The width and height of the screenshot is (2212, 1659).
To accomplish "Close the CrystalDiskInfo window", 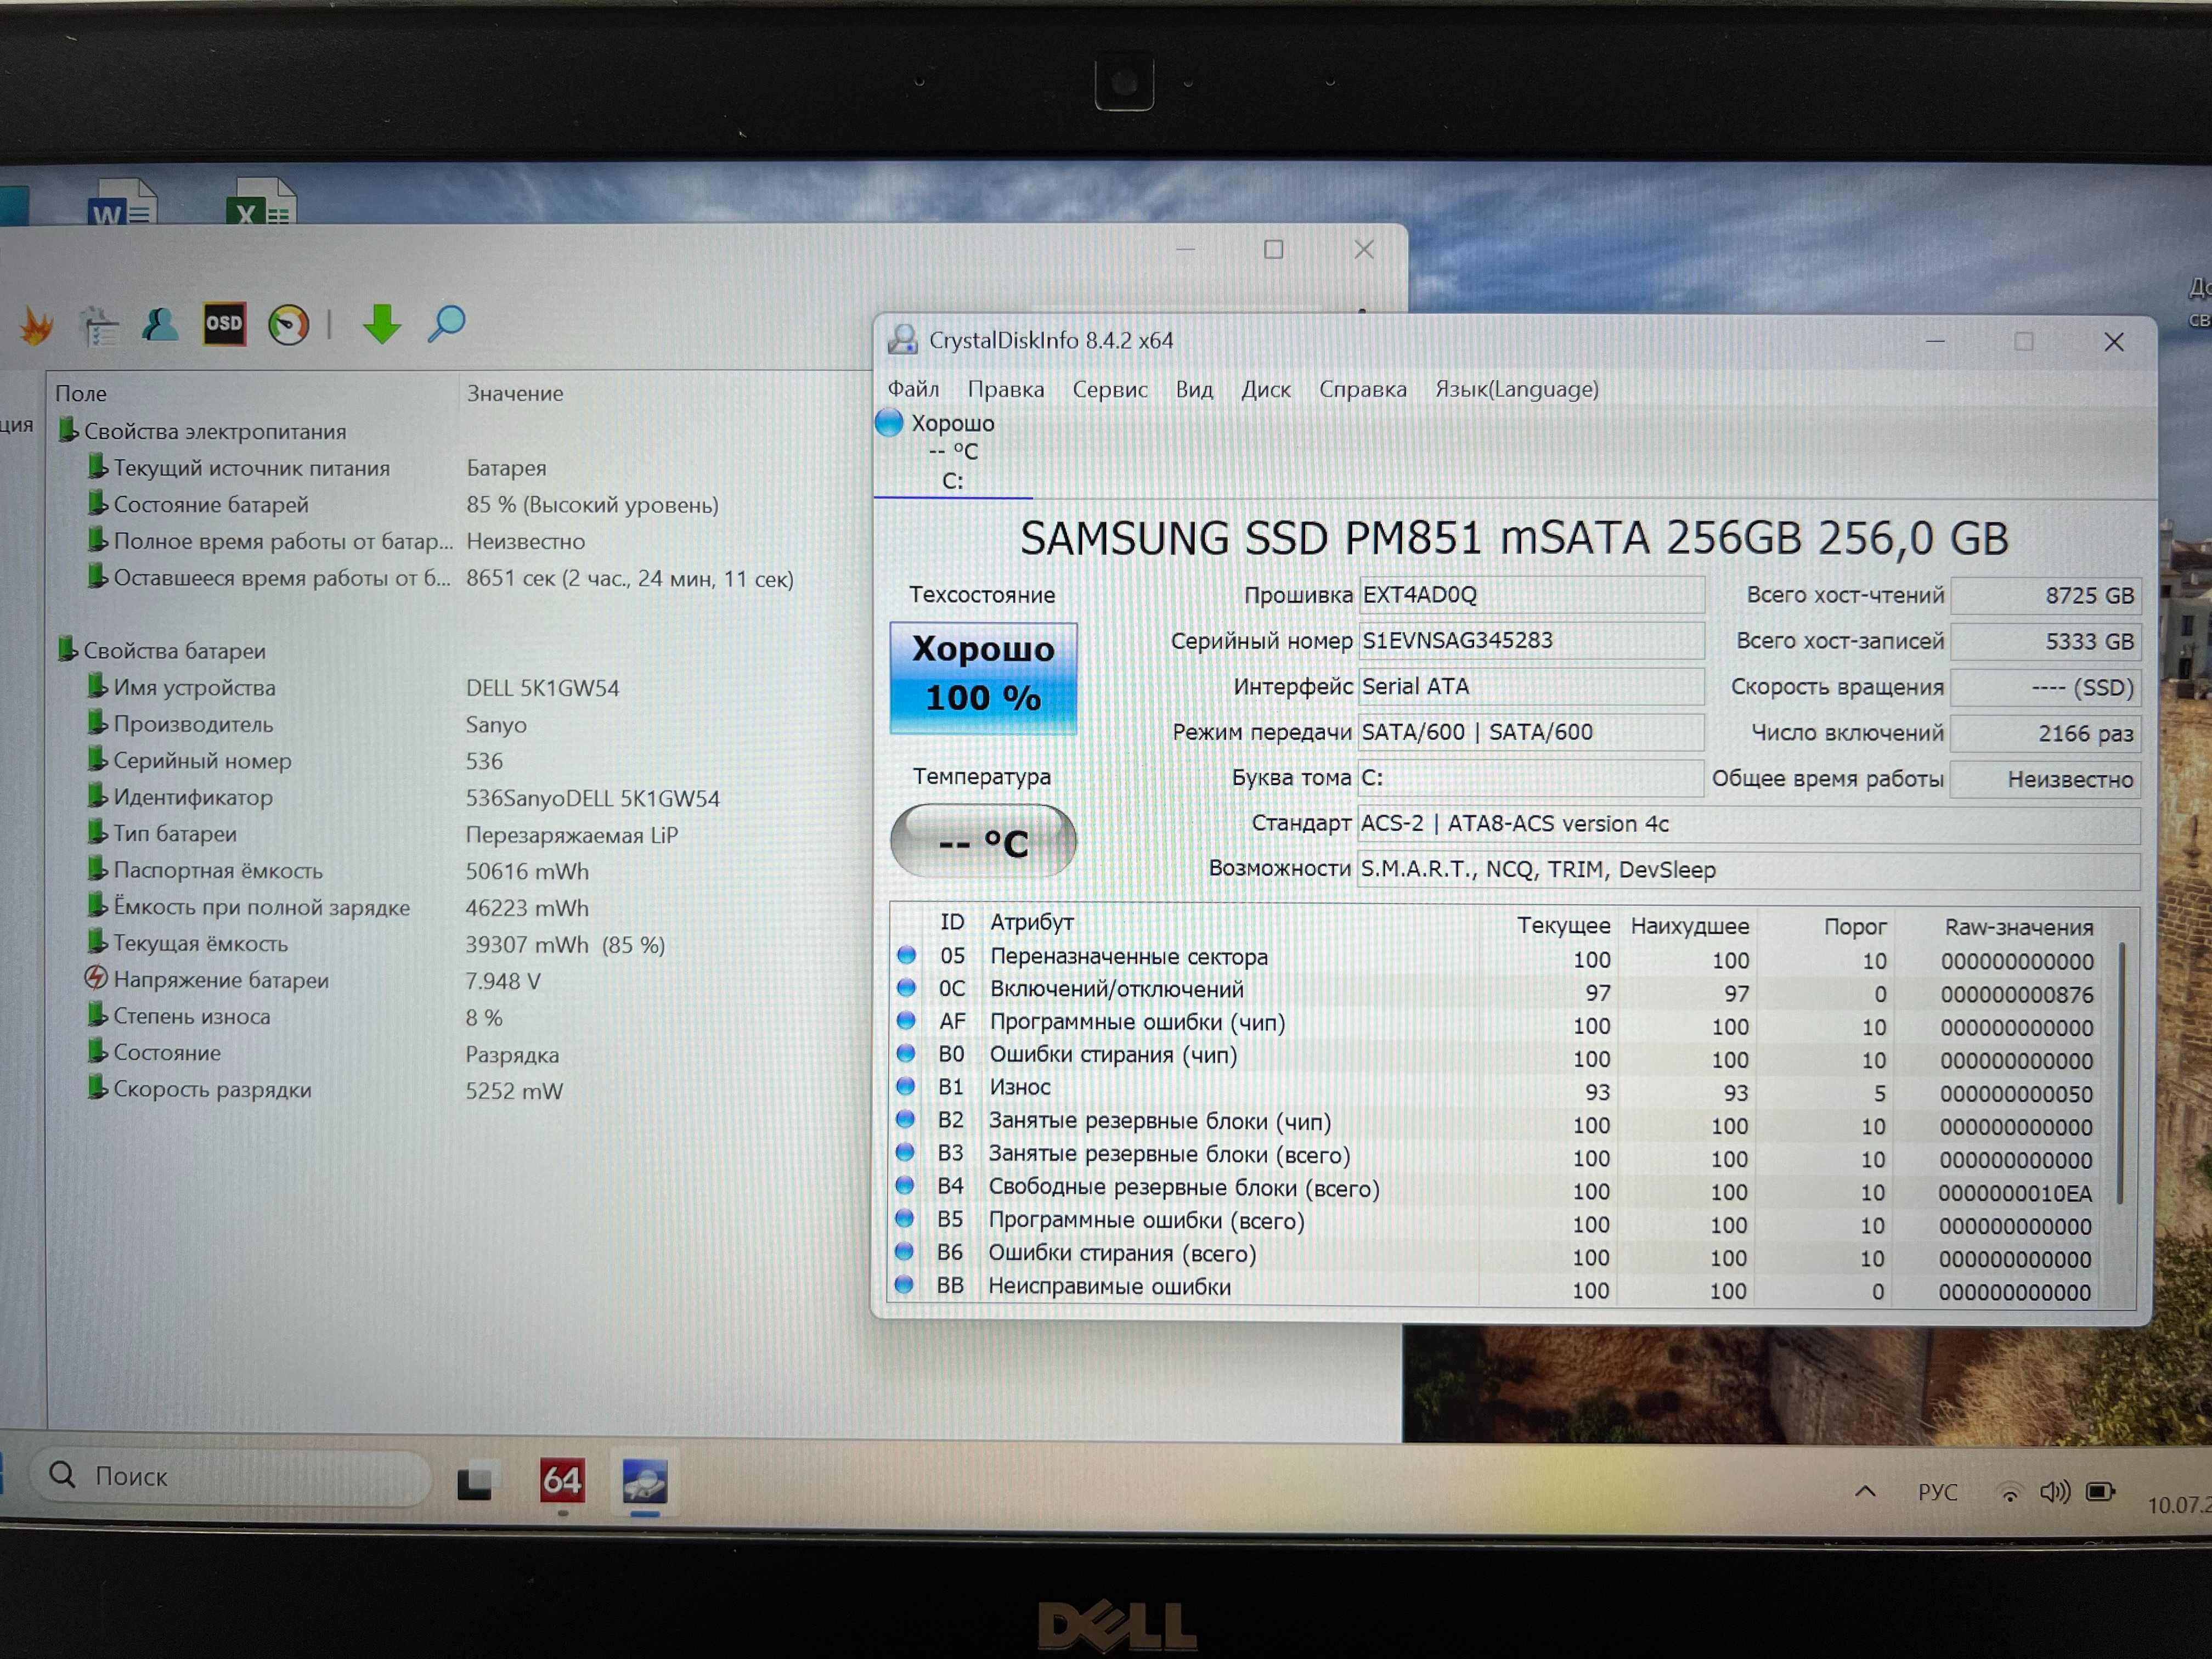I will point(2113,342).
